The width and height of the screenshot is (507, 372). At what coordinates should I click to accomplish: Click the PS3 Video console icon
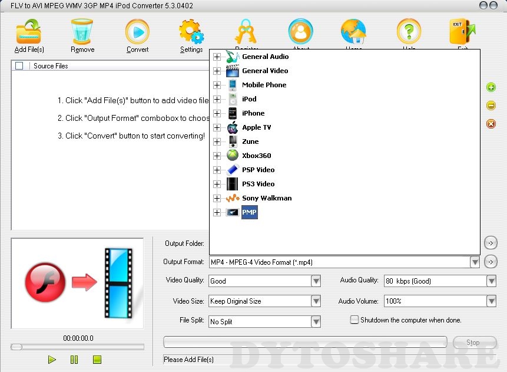[232, 184]
